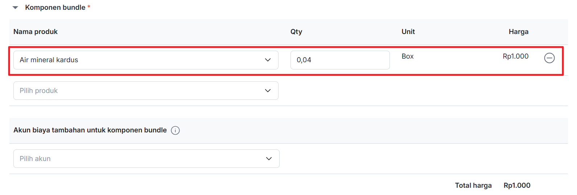Click chevron arrow in Pilih produk field

[x=268, y=91]
